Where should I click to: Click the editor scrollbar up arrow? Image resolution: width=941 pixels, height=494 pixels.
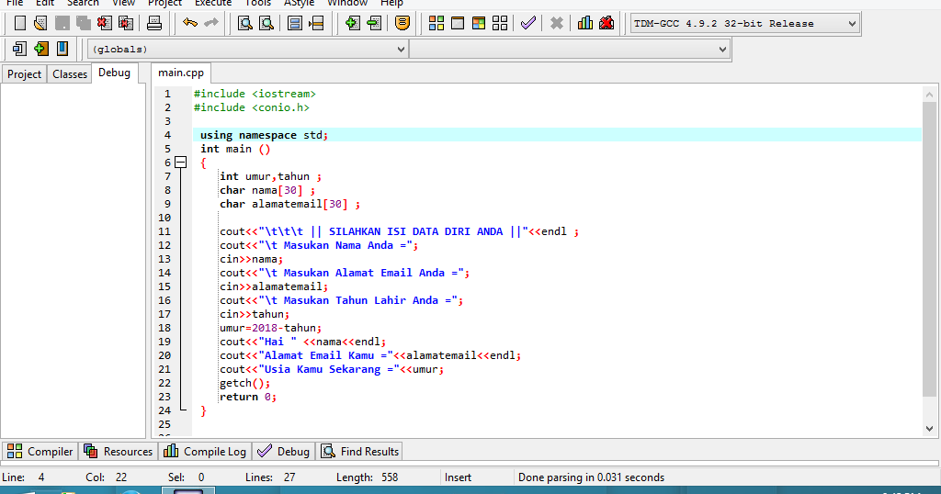[x=929, y=95]
